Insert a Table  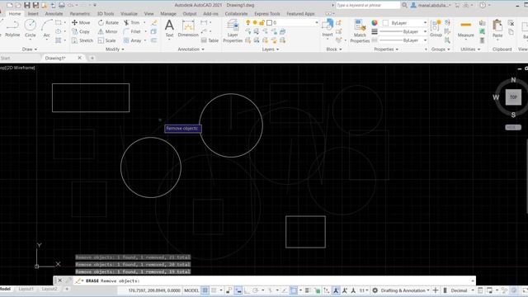[210, 40]
